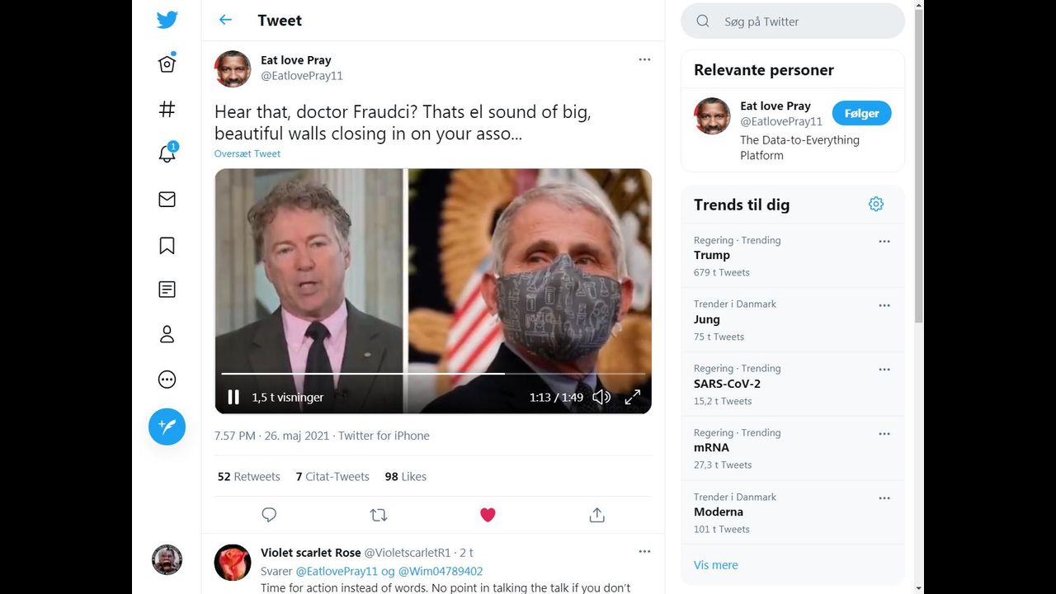Screen dimensions: 1056x594
Task: Open more options for the main tweet
Action: (644, 59)
